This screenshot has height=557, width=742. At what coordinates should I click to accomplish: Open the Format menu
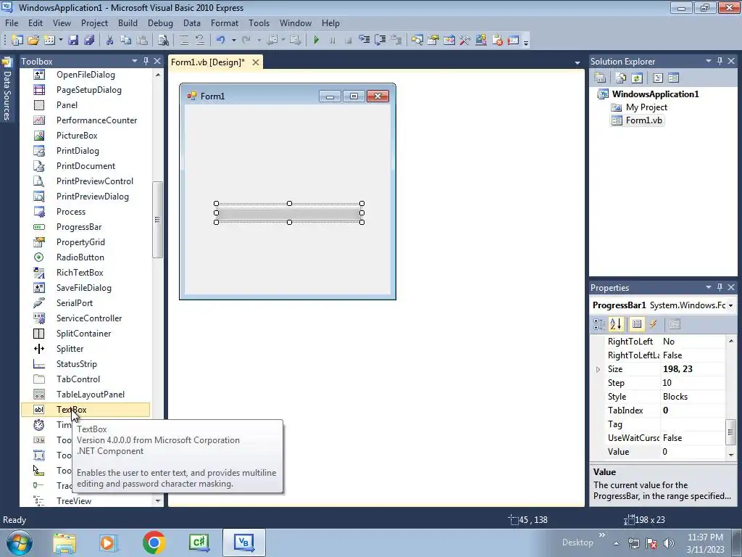coord(225,22)
